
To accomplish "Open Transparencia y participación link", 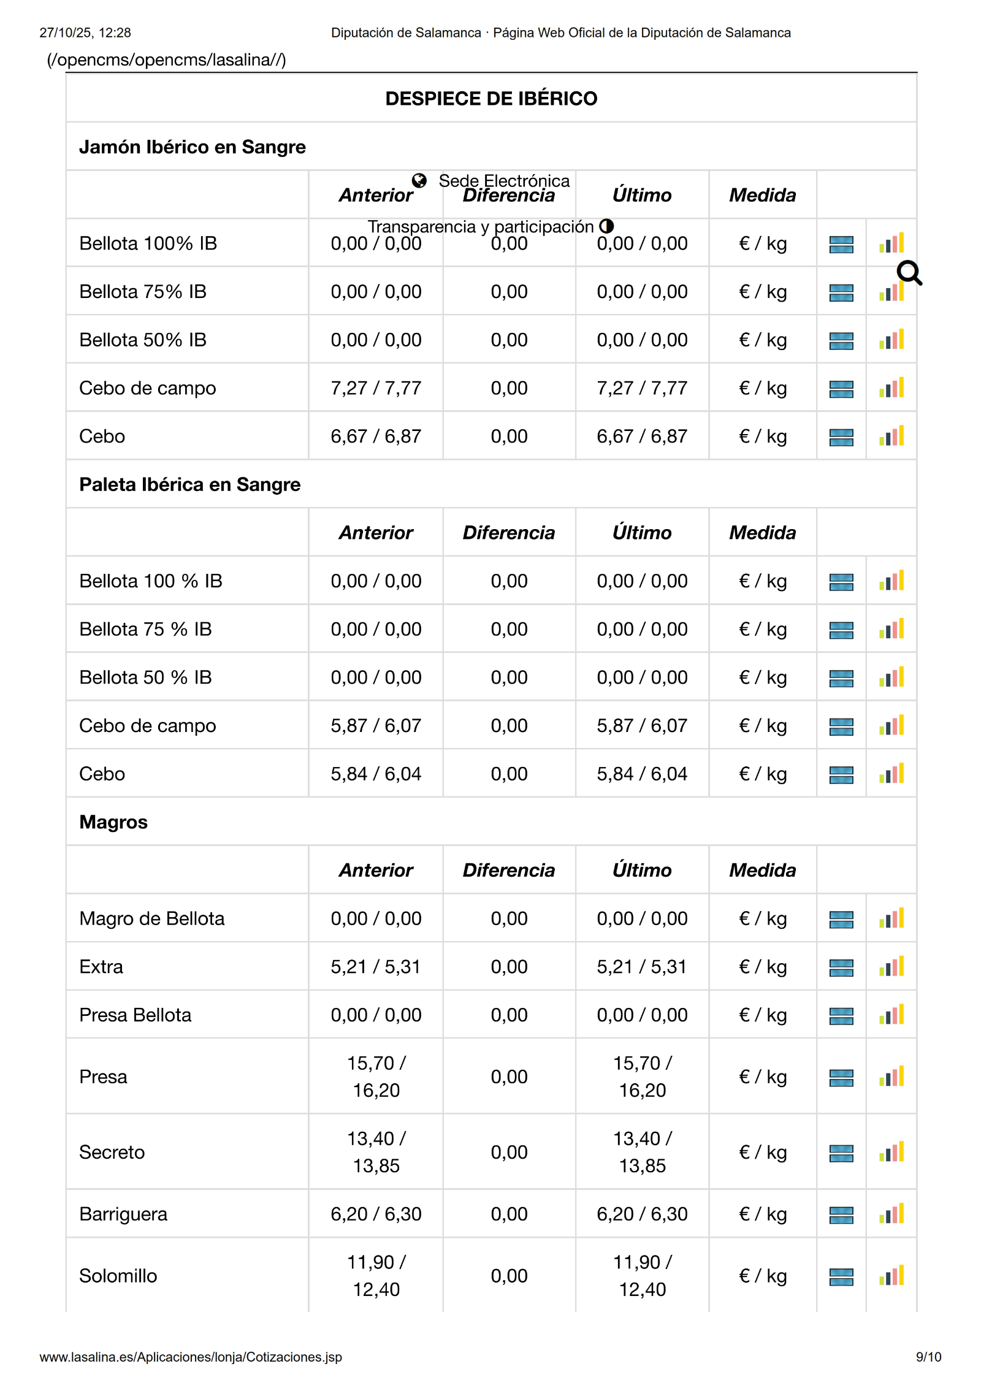I will coord(481,227).
